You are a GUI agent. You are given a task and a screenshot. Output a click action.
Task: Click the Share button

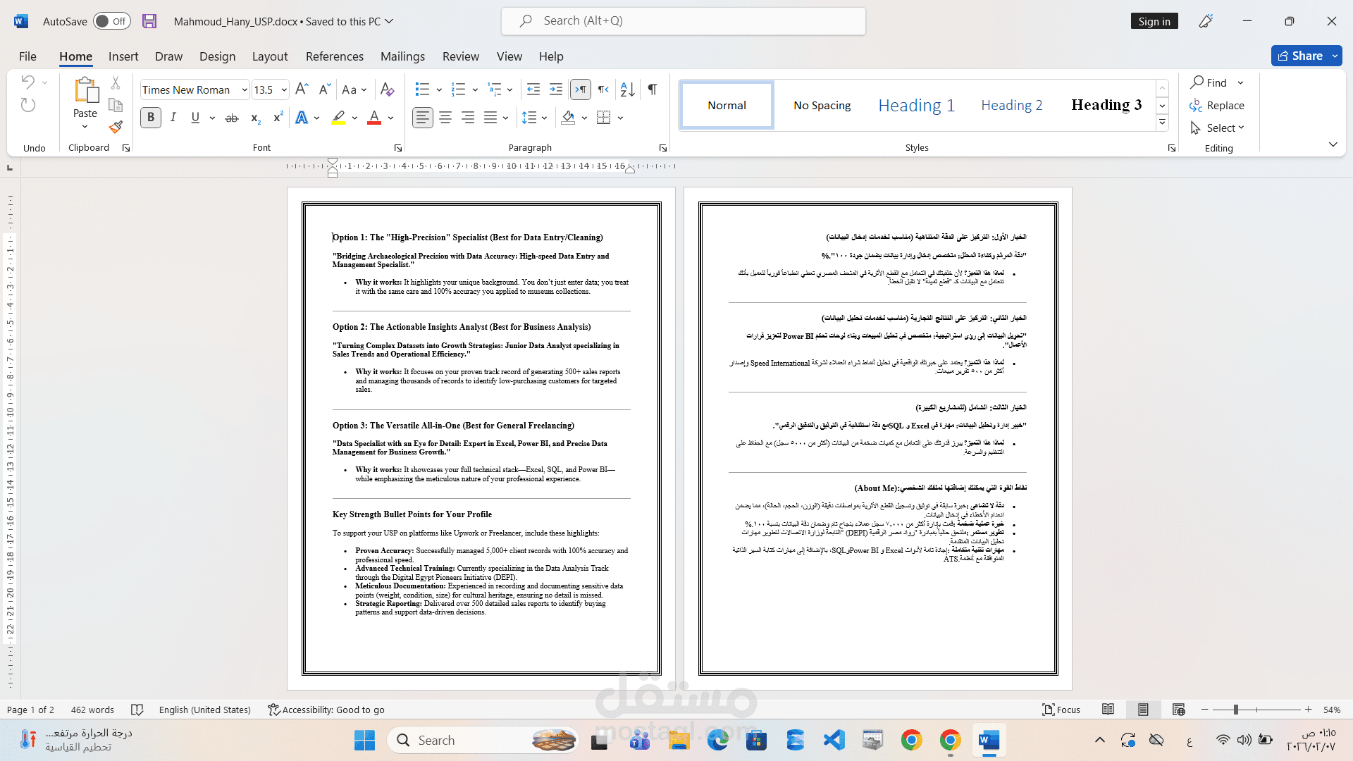tap(1300, 56)
